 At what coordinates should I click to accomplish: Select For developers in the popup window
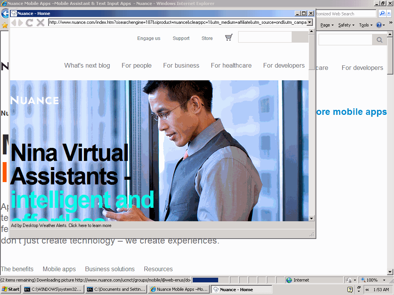pos(284,65)
